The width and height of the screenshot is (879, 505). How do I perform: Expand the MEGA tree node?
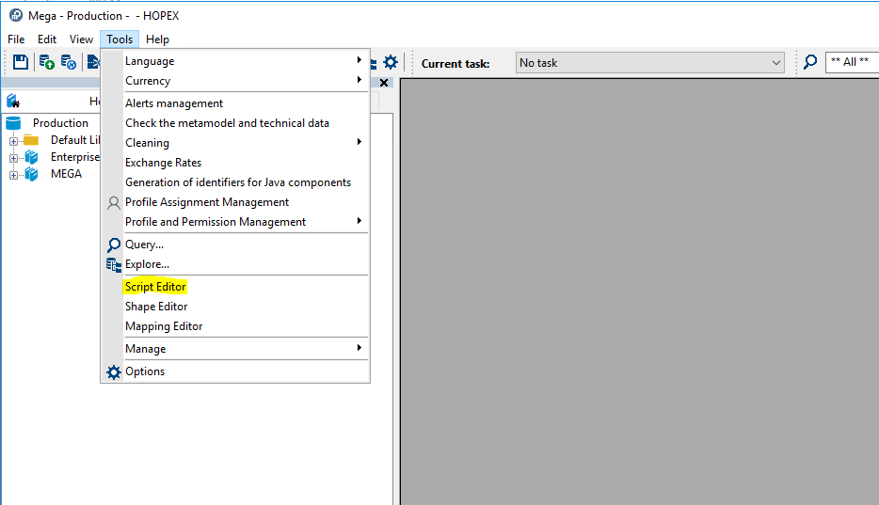click(14, 175)
